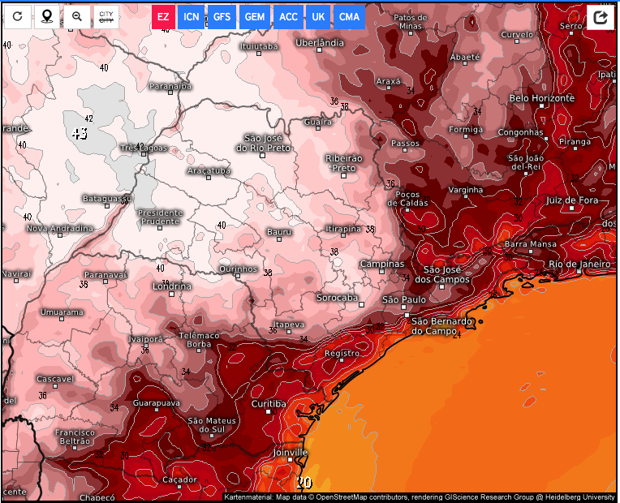Image resolution: width=620 pixels, height=503 pixels.
Task: Switch to the UK model
Action: pos(318,17)
